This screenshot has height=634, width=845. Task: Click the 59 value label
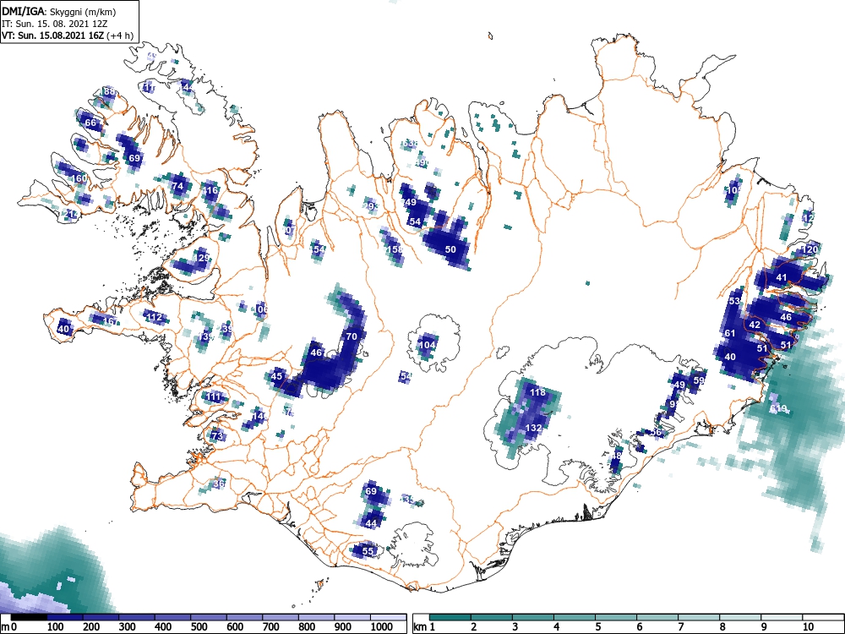[x=699, y=380]
